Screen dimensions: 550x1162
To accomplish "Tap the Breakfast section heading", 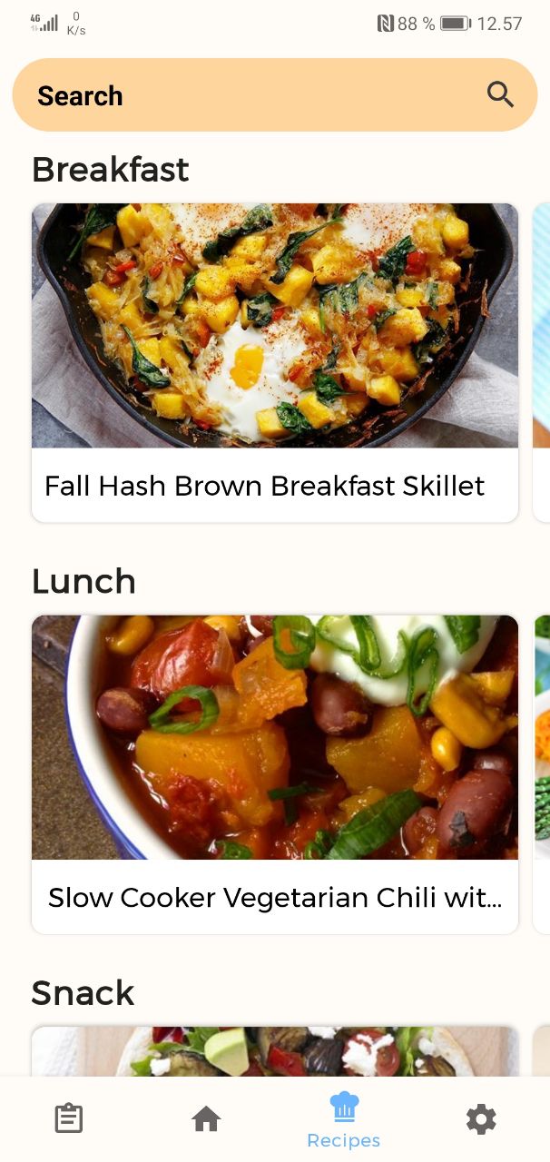I will 111,170.
